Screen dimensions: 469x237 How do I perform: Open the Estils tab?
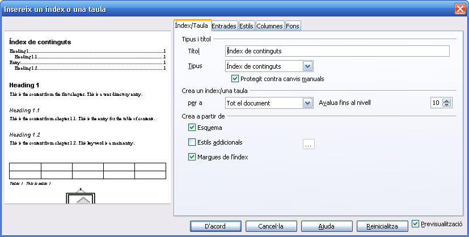pos(246,26)
